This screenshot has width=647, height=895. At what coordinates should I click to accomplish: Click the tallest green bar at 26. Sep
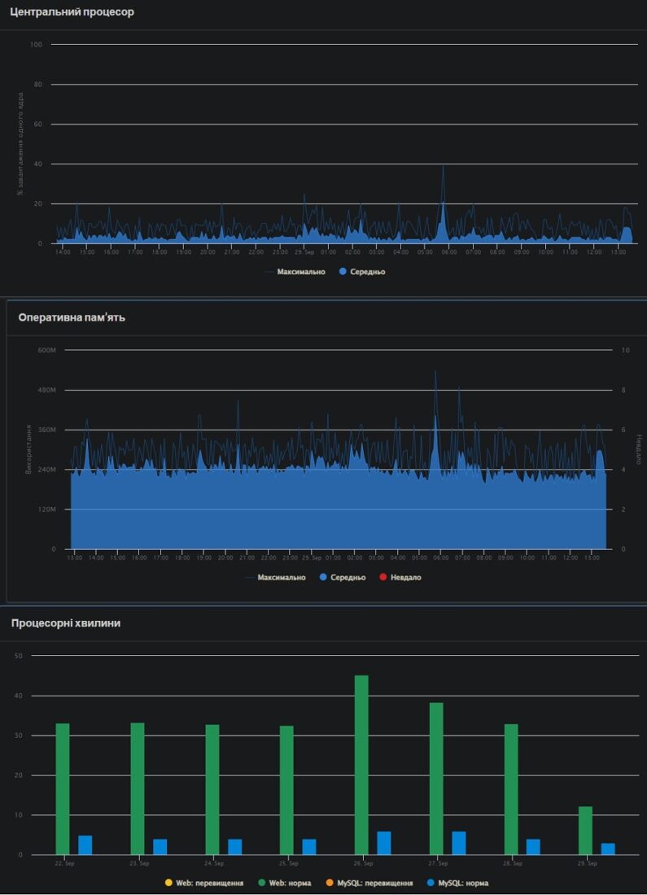pos(361,765)
